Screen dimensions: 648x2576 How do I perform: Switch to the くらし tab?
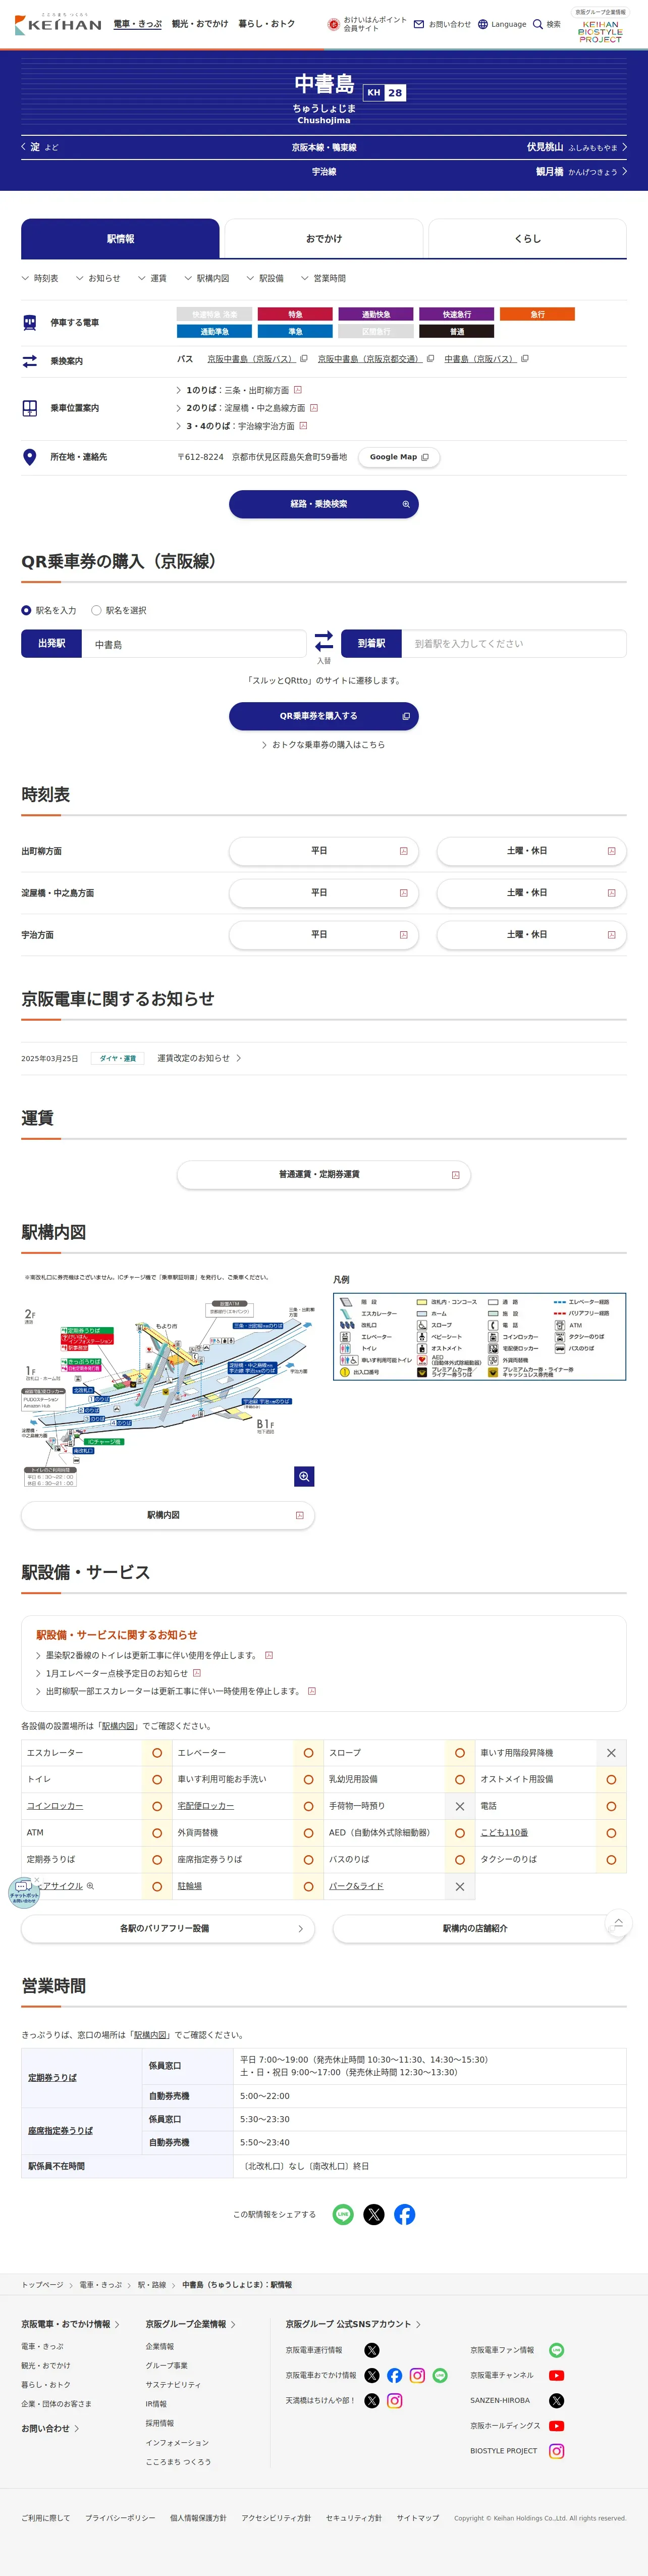[527, 239]
